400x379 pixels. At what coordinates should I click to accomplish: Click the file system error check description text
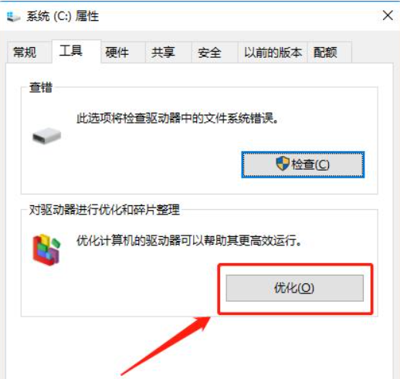(178, 118)
